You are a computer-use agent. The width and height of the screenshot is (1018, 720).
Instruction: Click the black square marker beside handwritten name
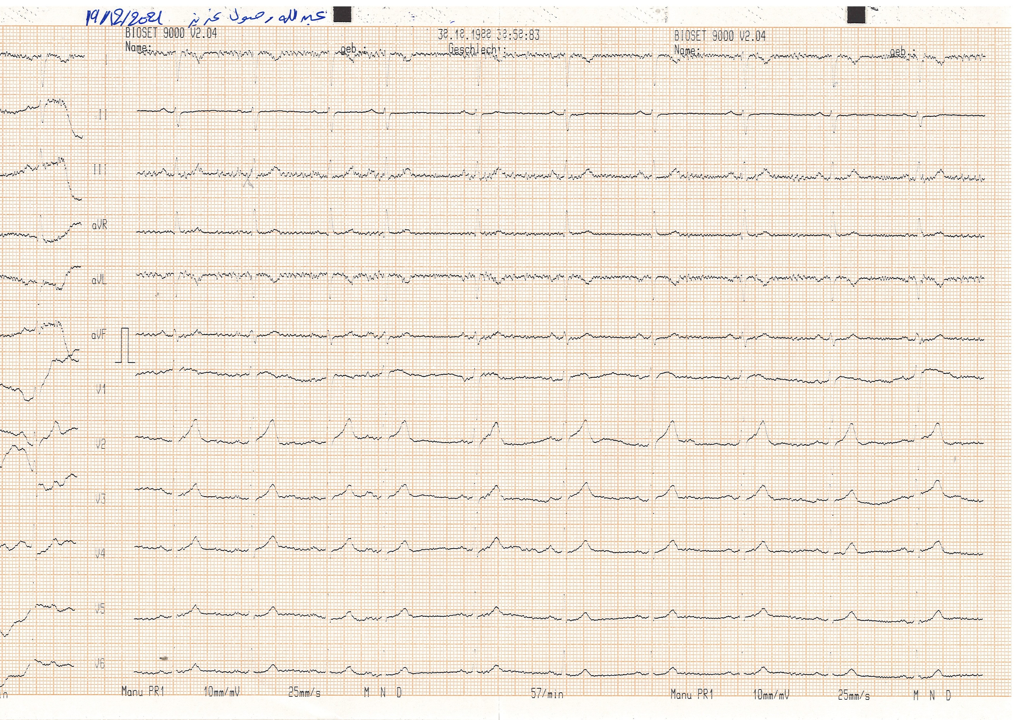pos(342,14)
